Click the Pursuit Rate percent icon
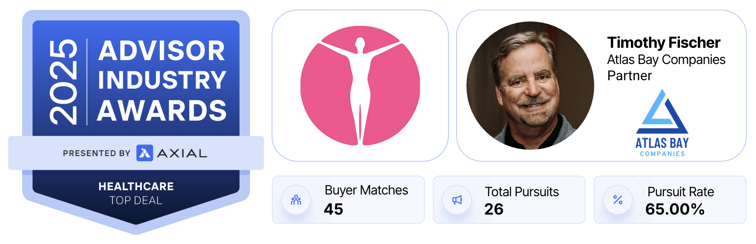 [x=618, y=200]
